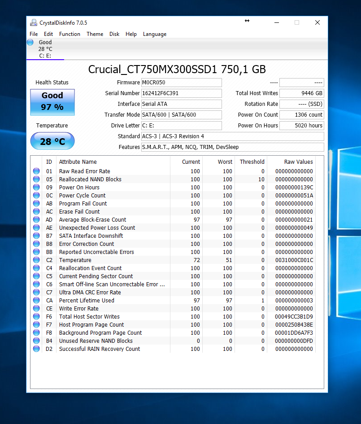Image resolution: width=361 pixels, height=424 pixels.
Task: Click status icon for Background Program Page Count
Action: tap(36, 332)
